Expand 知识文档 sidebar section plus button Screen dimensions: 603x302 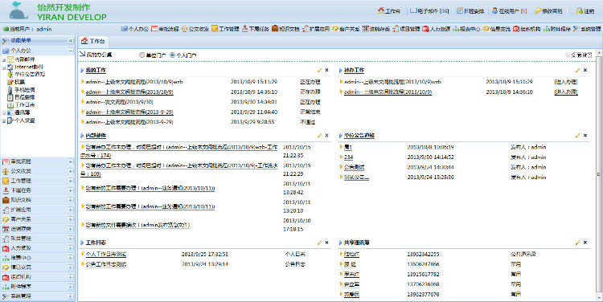coord(71,200)
